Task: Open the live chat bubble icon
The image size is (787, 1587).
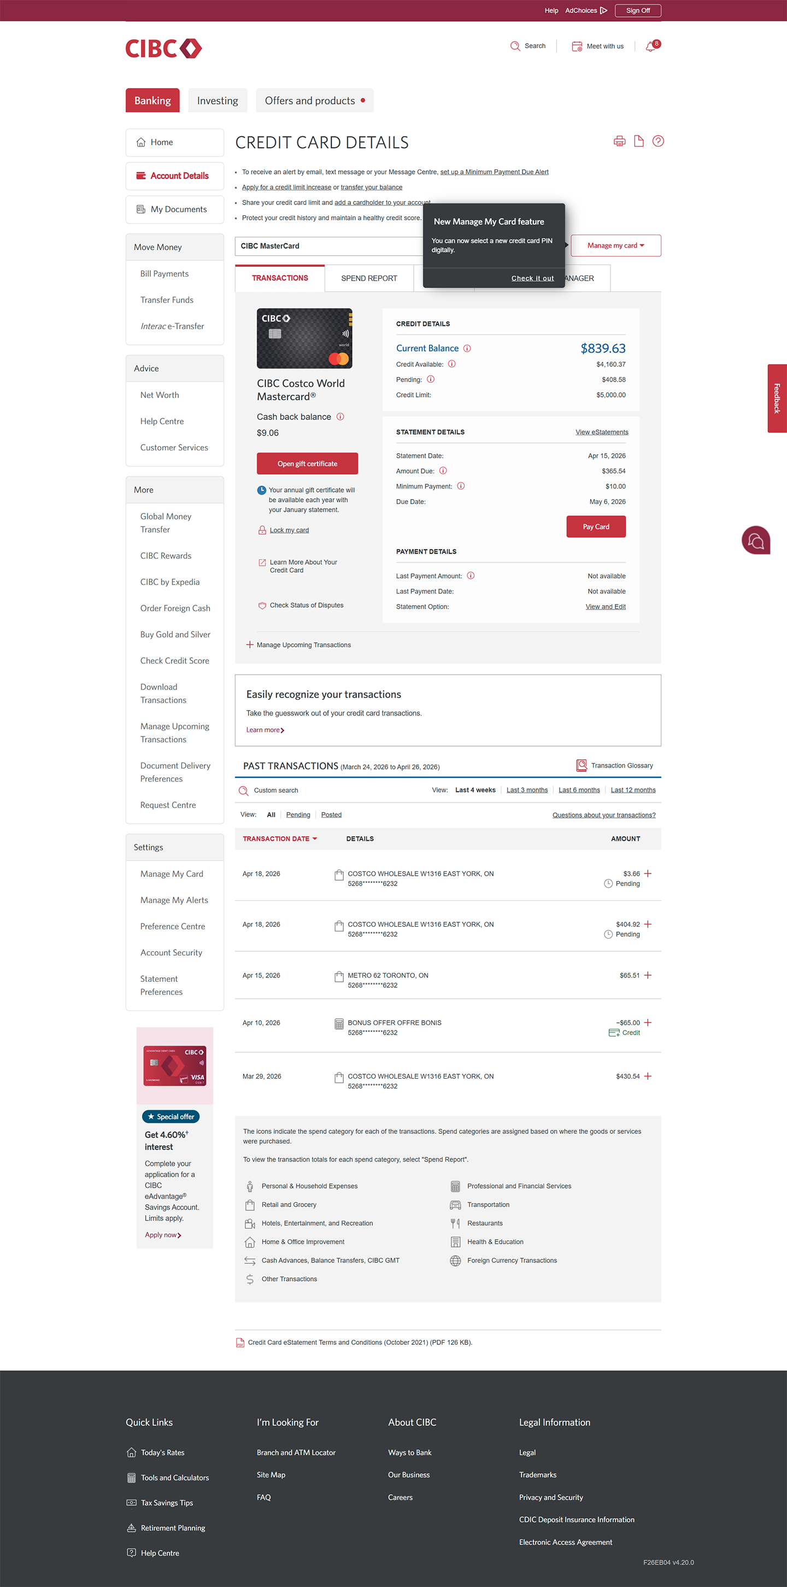Action: [756, 540]
